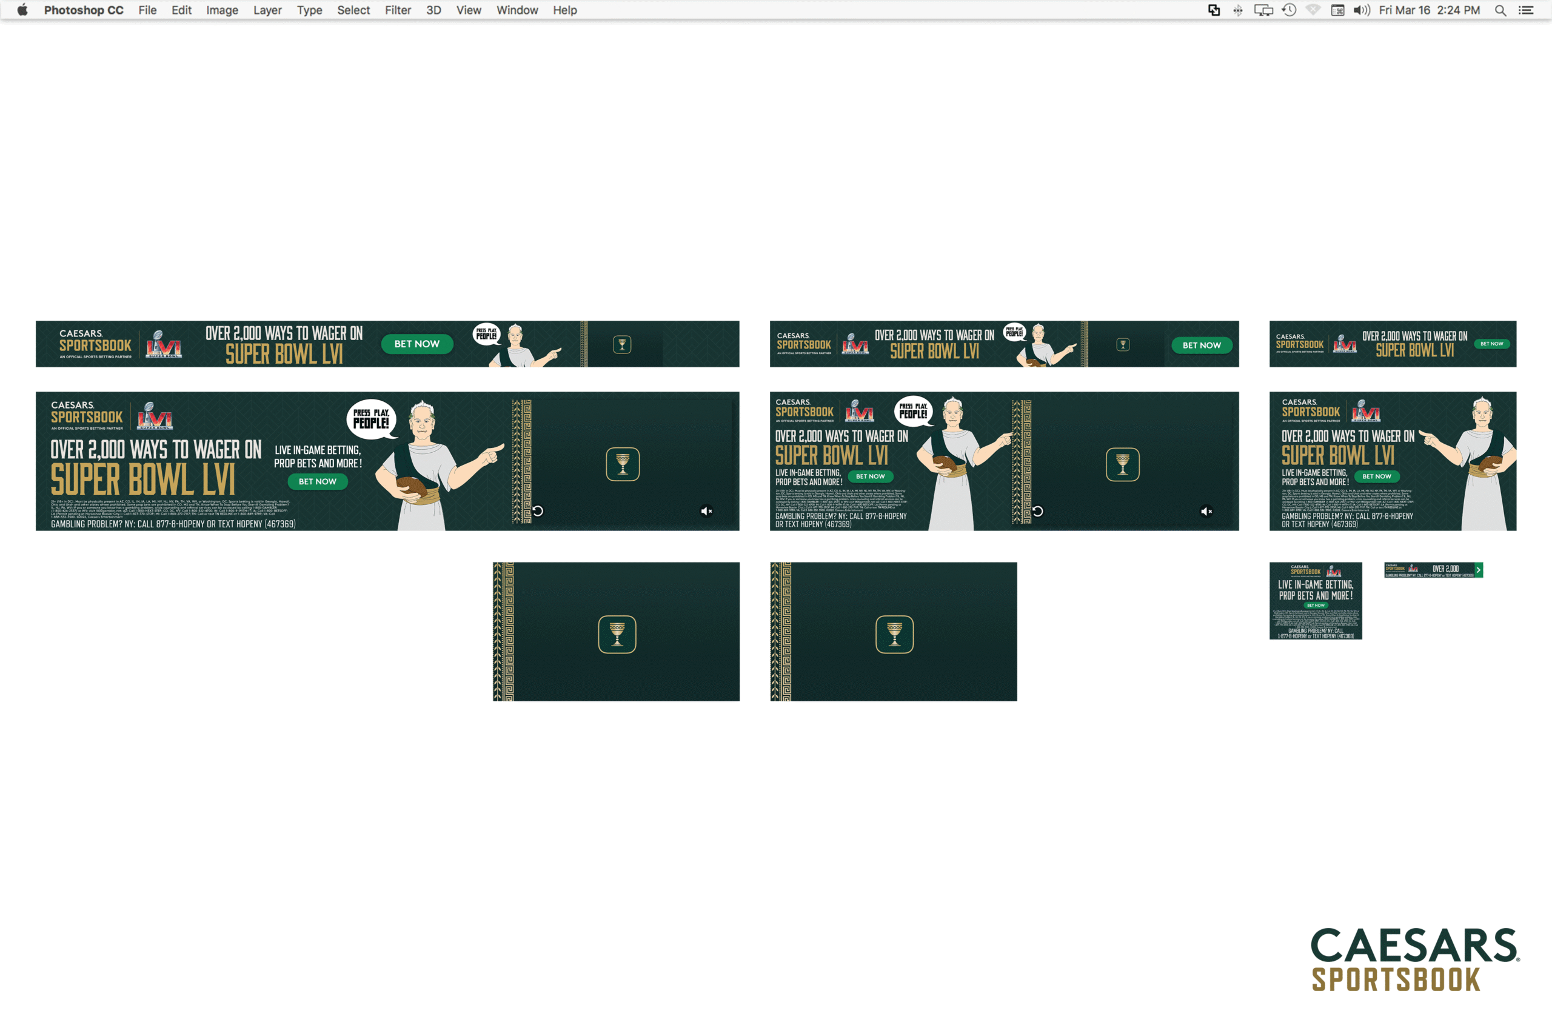
Task: Open the Apple menu
Action: [x=22, y=10]
